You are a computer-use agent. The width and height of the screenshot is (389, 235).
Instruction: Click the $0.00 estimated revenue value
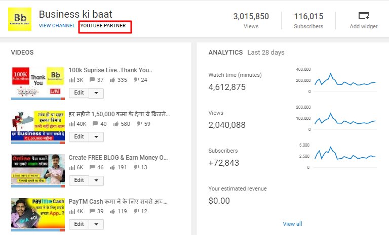pos(219,201)
